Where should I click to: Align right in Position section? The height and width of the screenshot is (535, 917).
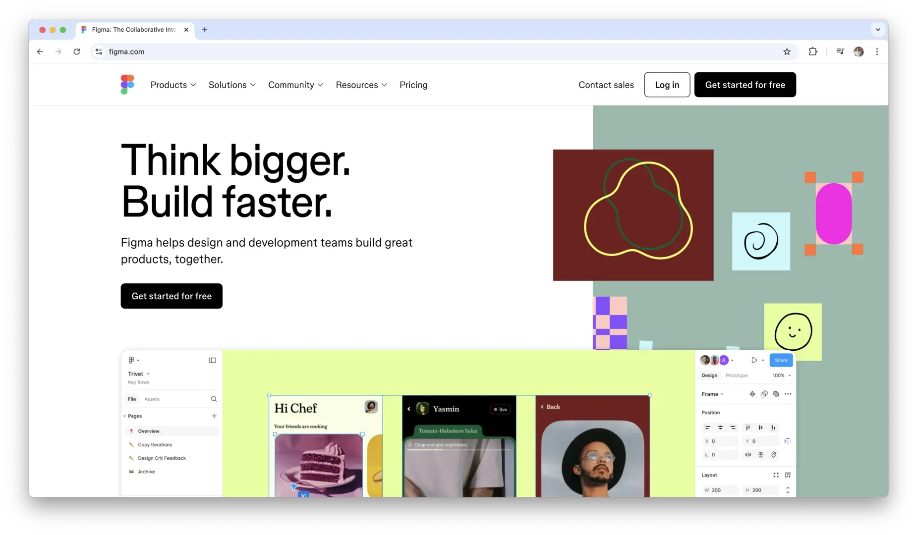(733, 428)
